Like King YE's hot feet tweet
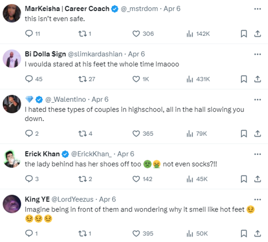The width and height of the screenshot is (268, 242). [136, 233]
